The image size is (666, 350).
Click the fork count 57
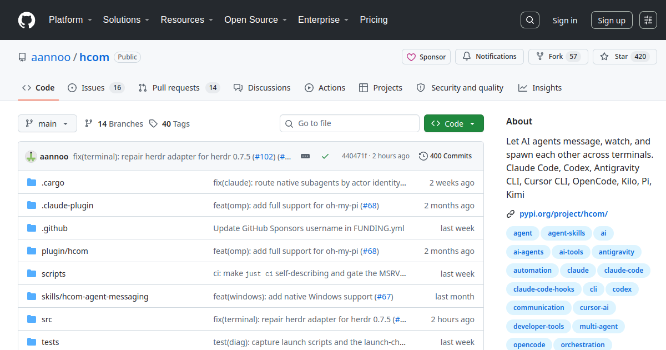(573, 57)
